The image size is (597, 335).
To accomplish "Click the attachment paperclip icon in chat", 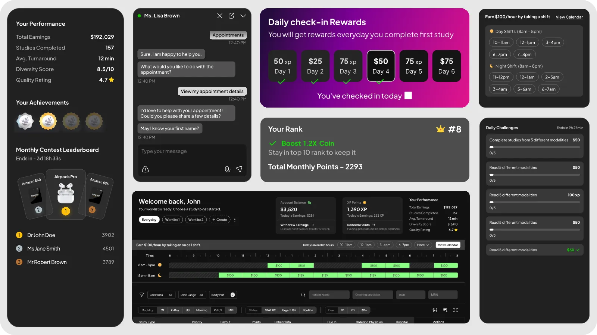I will click(x=227, y=169).
